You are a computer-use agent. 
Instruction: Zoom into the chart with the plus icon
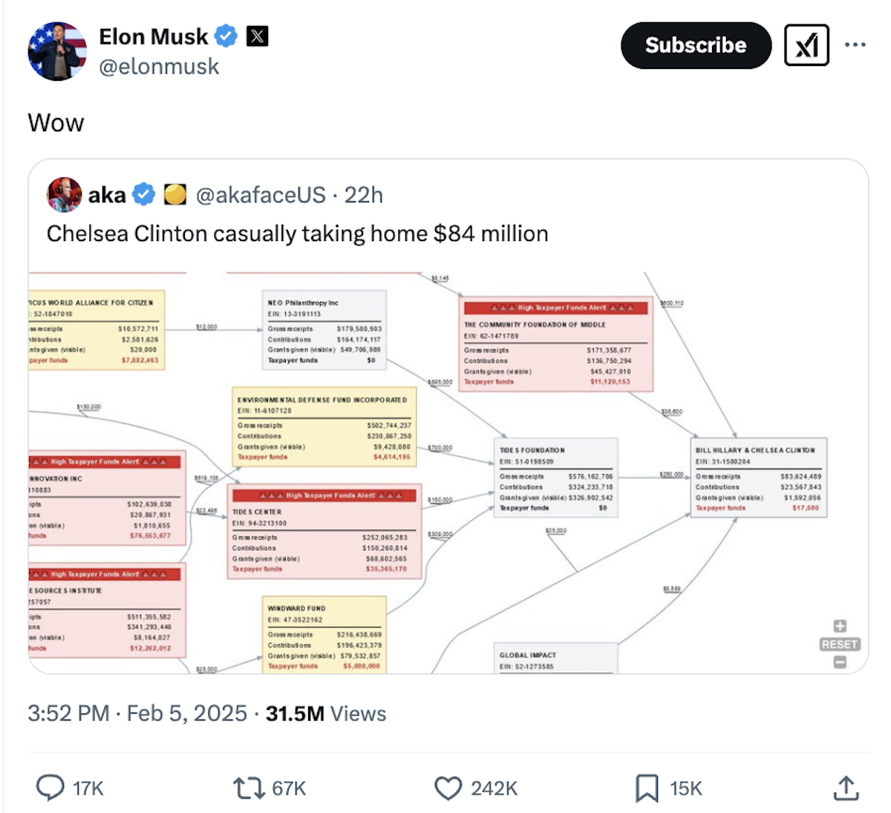click(839, 625)
